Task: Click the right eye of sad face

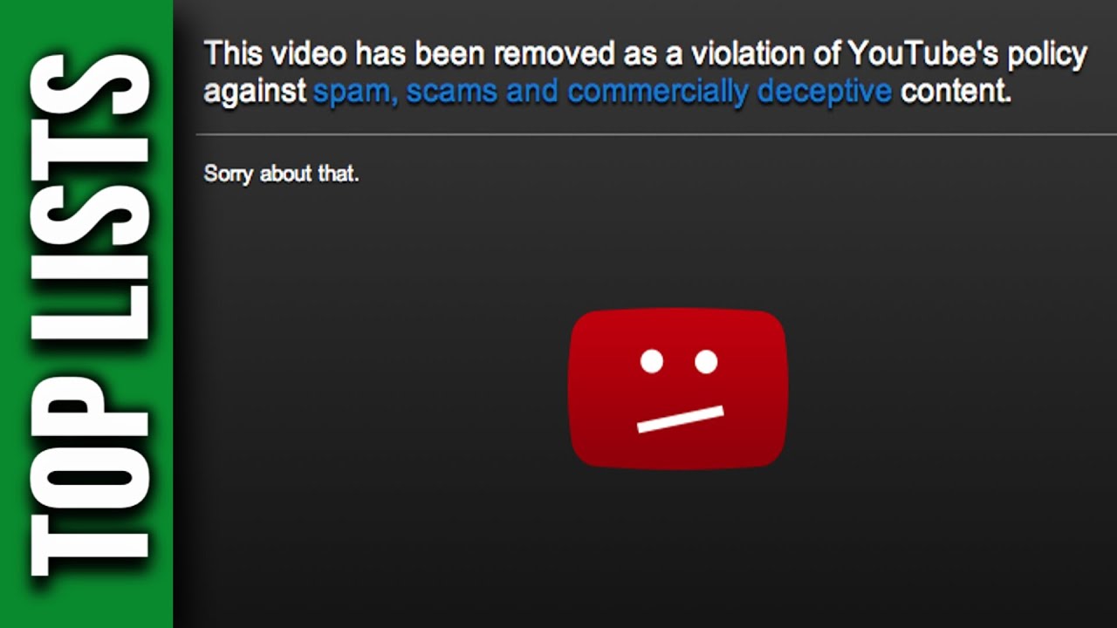Action: click(706, 361)
